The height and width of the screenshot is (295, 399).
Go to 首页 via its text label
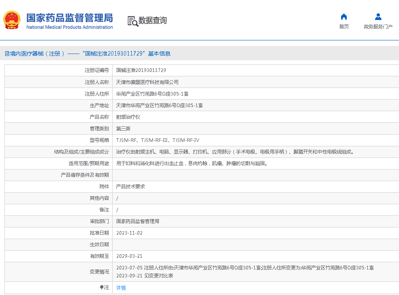343,27
